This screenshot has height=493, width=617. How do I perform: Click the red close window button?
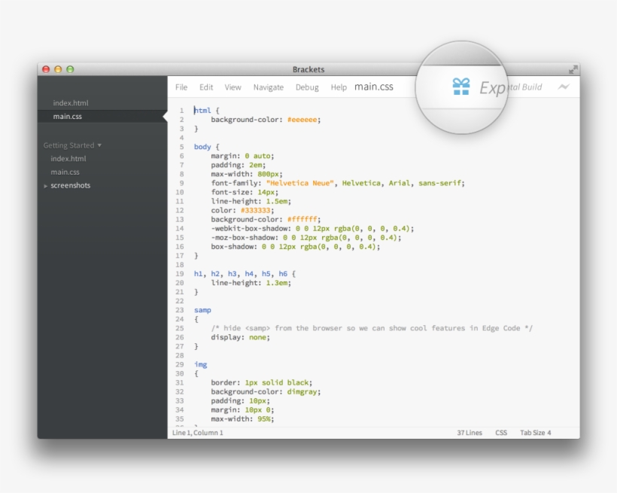click(46, 69)
